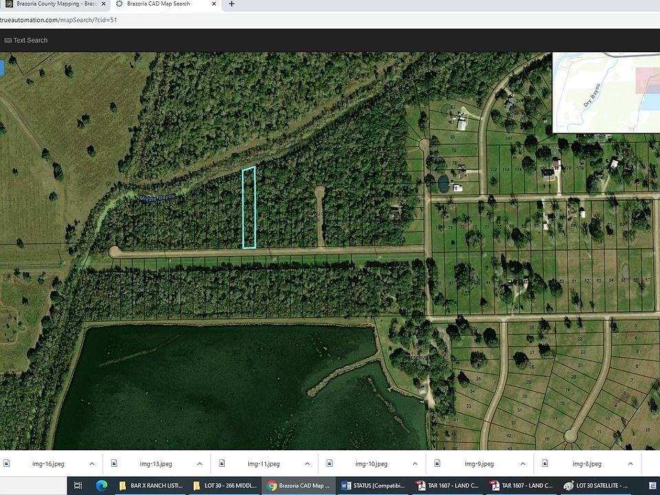Expand options for the img-8.jpeg download
This screenshot has width=660, height=495.
click(630, 463)
